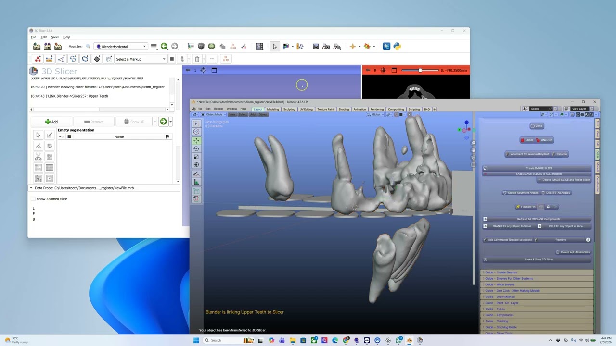The width and height of the screenshot is (616, 346).
Task: Click the module search magnifier in Slicer
Action: [x=88, y=47]
